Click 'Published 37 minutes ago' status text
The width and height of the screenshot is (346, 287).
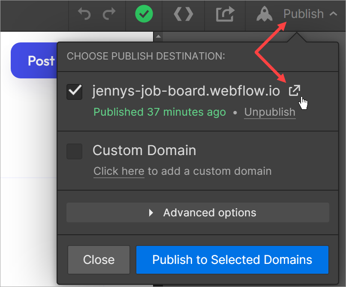pyautogui.click(x=160, y=112)
